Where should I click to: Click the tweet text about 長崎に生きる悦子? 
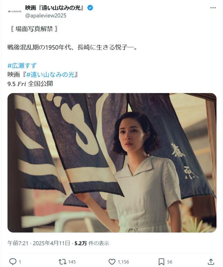pos(72,47)
